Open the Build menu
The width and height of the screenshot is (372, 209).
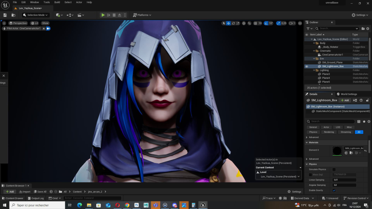[57, 3]
